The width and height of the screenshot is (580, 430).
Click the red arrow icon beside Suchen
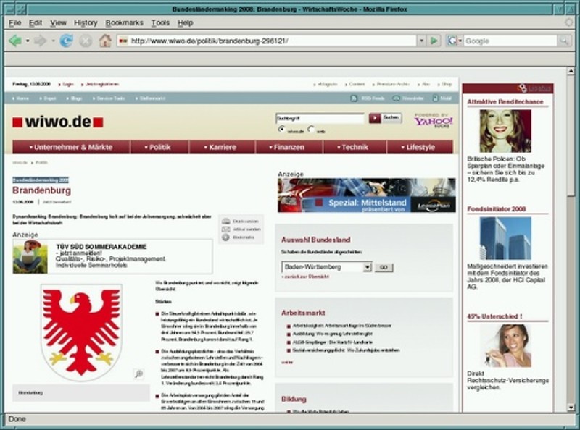point(374,118)
